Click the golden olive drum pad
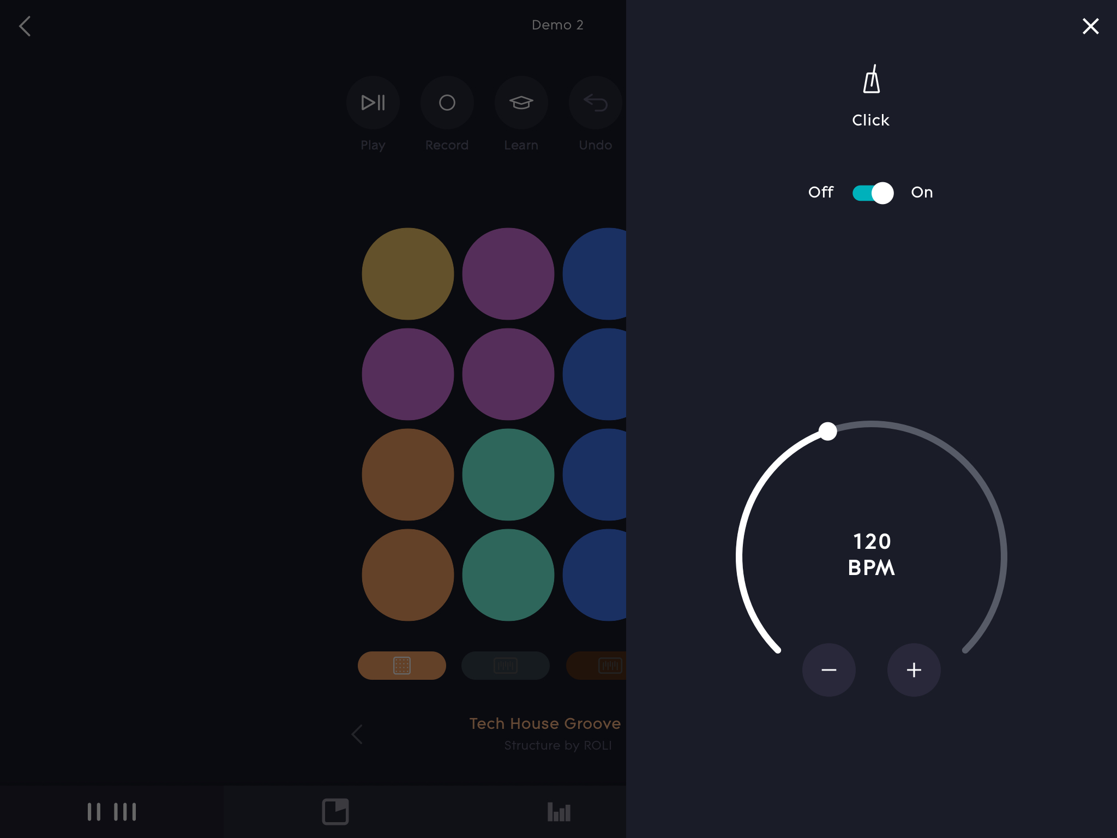Viewport: 1117px width, 838px height. coord(406,270)
